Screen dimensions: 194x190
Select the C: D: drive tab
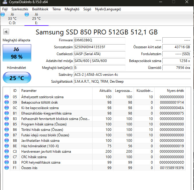click(12, 19)
